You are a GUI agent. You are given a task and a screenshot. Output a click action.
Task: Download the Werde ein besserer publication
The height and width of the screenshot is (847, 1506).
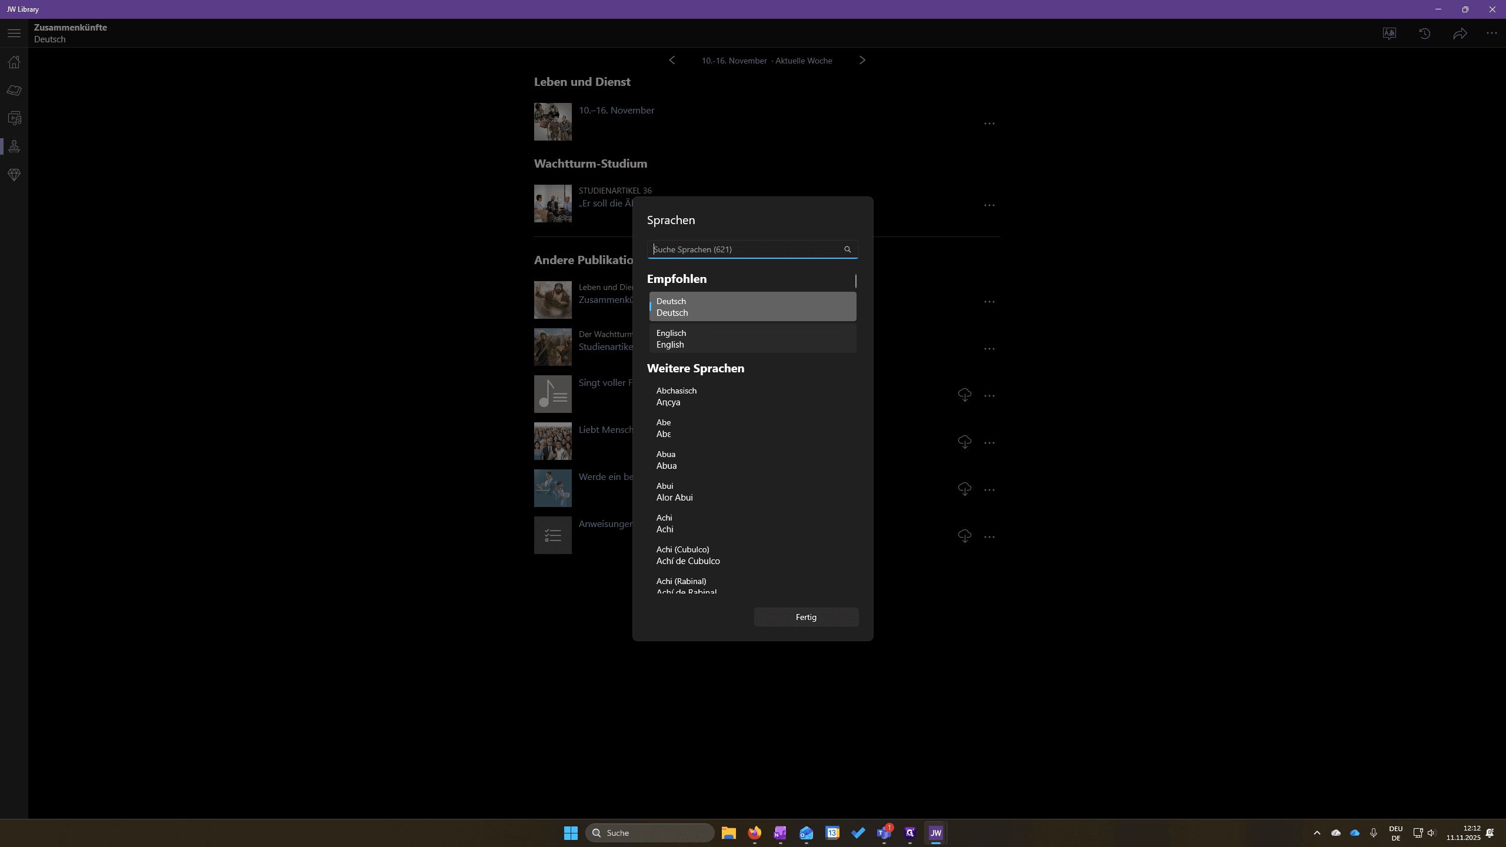(x=965, y=489)
